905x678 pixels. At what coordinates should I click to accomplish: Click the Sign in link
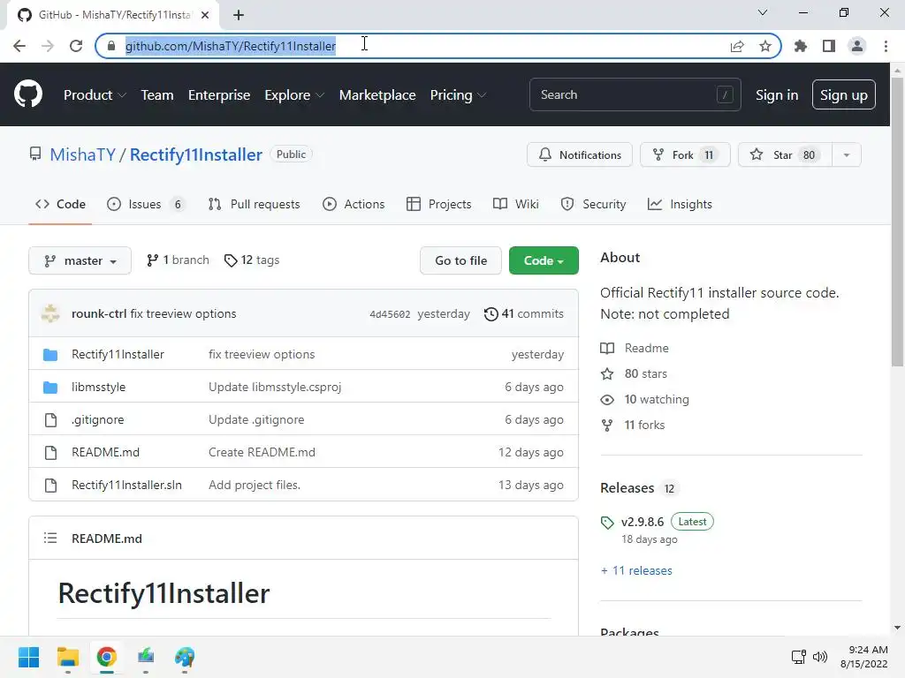pyautogui.click(x=777, y=95)
